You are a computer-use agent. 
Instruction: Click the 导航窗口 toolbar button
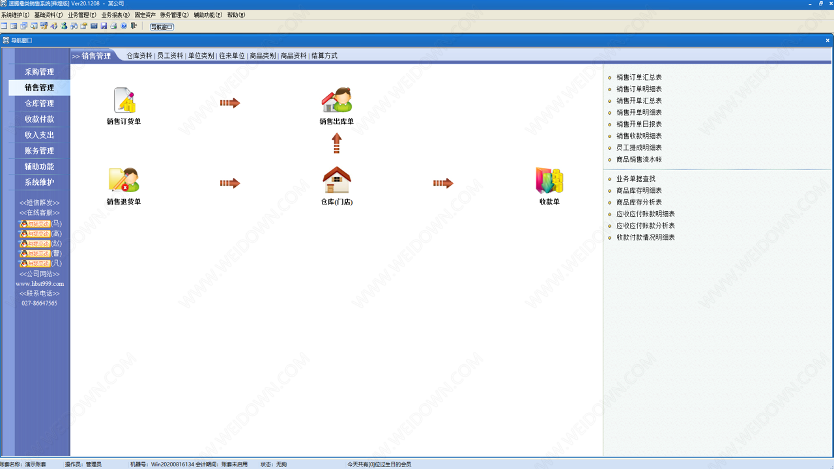click(162, 27)
